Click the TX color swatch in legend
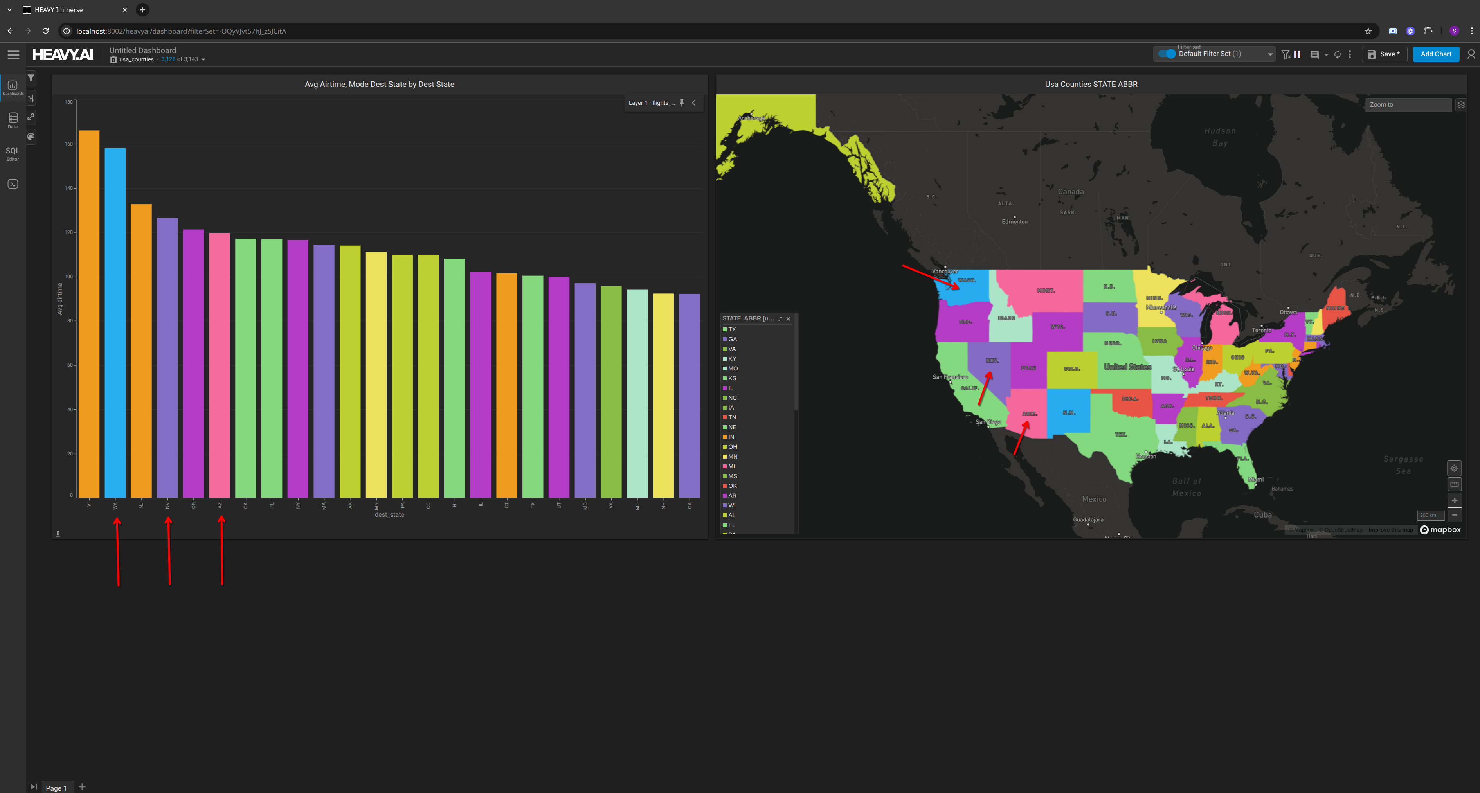The height and width of the screenshot is (793, 1480). (x=725, y=330)
